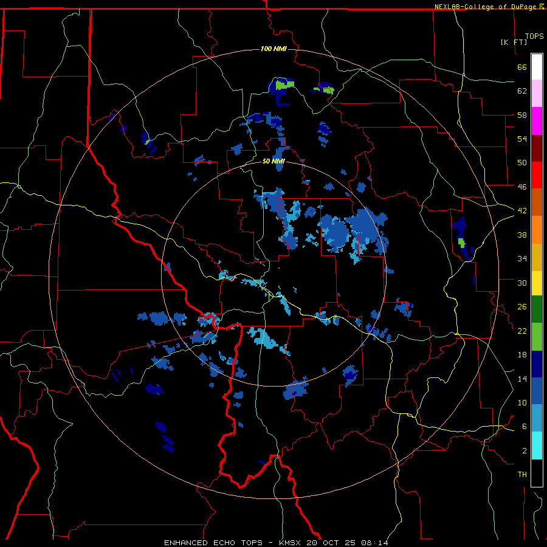Click the dark orange legend color band

click(x=537, y=202)
